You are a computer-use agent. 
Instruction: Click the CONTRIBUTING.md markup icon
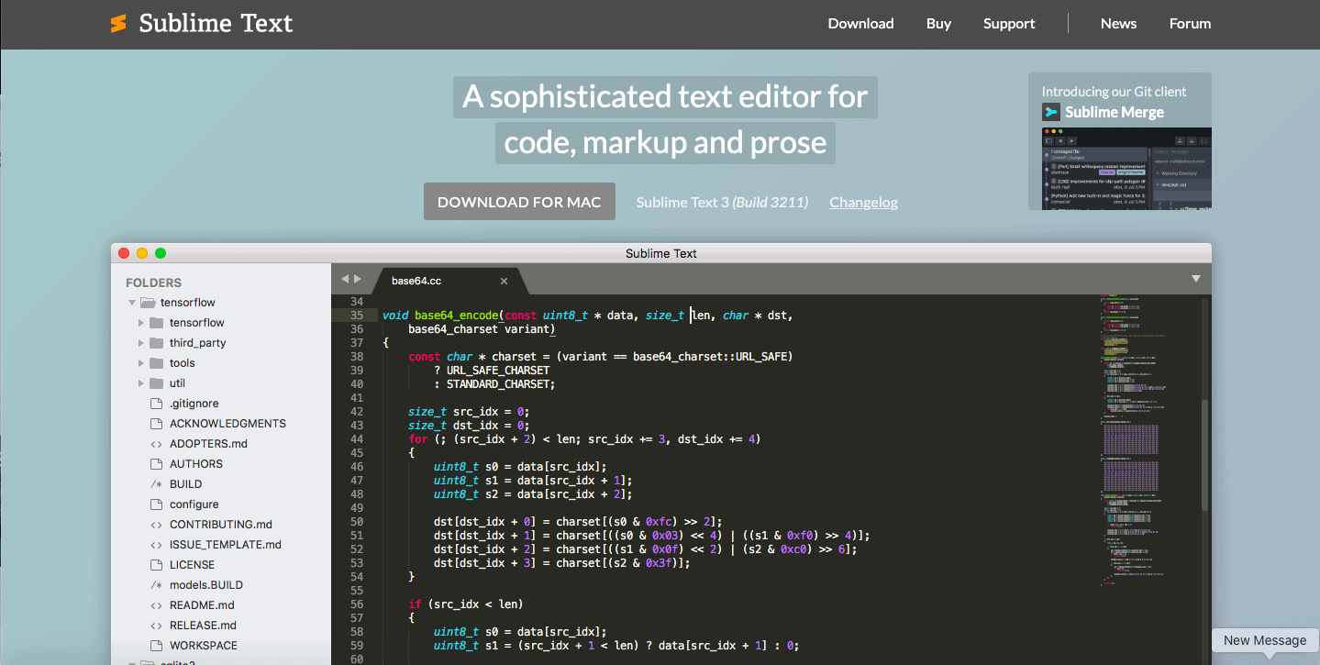click(x=156, y=525)
